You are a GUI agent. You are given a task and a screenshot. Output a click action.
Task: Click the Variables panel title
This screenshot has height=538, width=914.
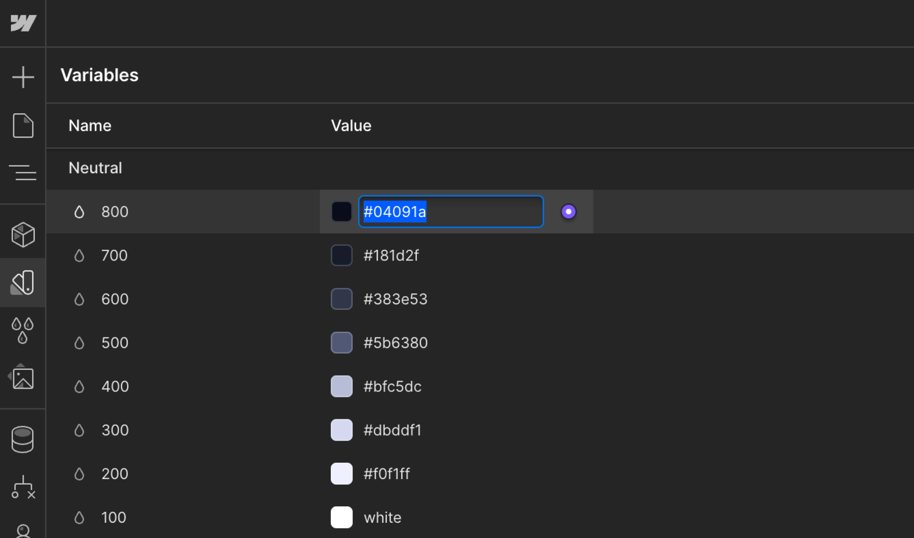pyautogui.click(x=99, y=75)
